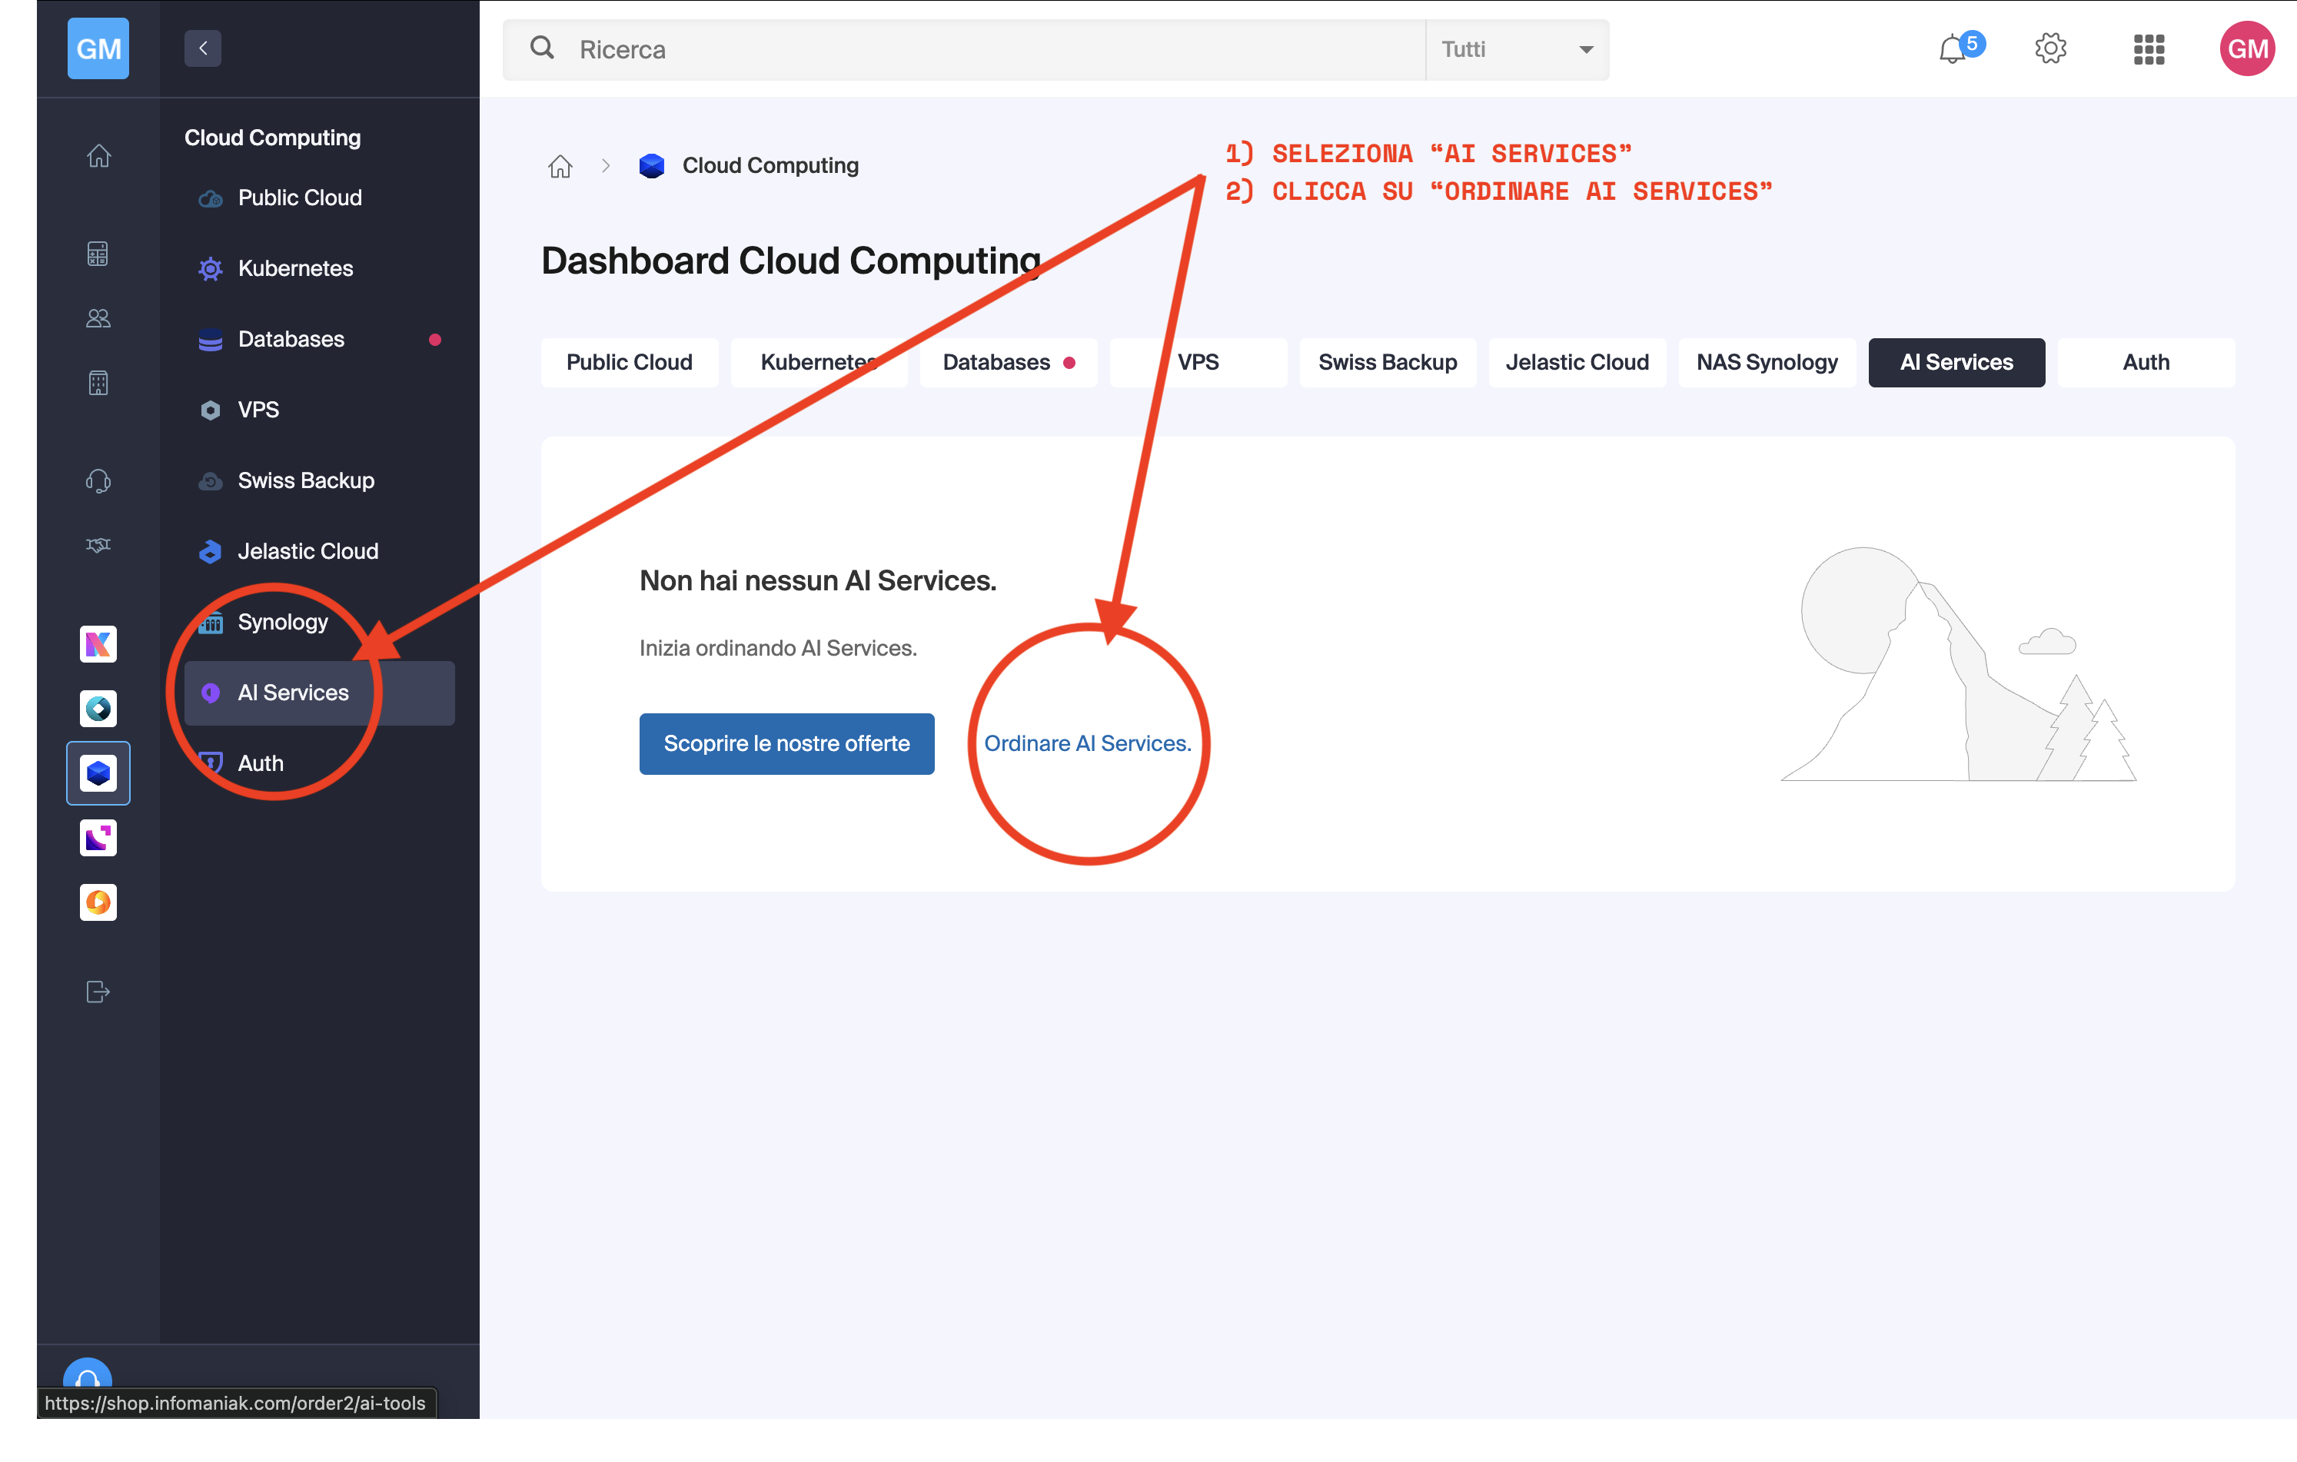
Task: Open the calculator billing icon in the rail
Action: coord(98,254)
